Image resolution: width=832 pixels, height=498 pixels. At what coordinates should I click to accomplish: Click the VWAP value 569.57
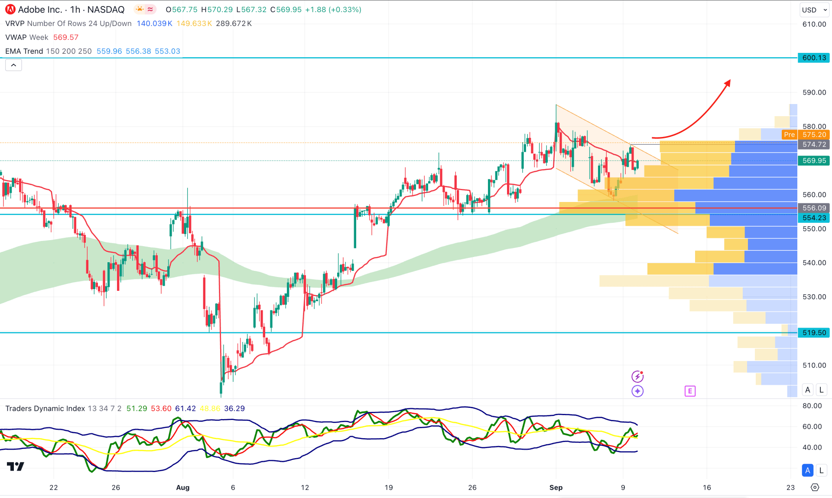point(66,37)
